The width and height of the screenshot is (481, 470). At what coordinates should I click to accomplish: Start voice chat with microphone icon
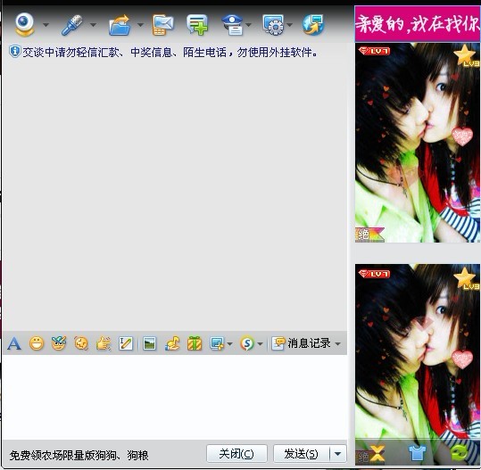click(71, 25)
